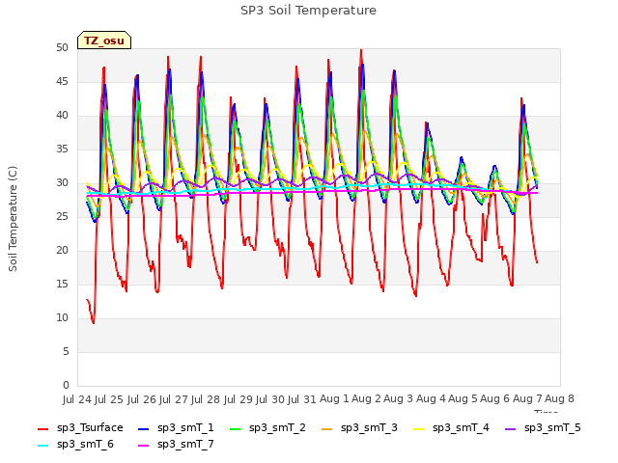Image resolution: width=618 pixels, height=463 pixels.
Task: Click the 50 y-axis tick label
Action: point(62,48)
